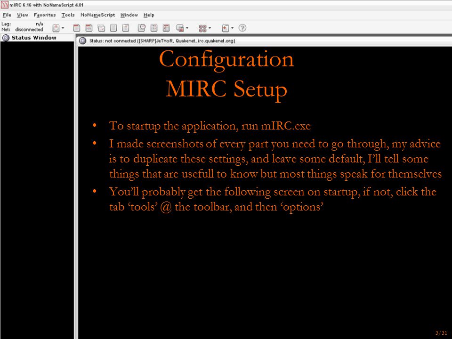Click the red table grid toolbar icon
This screenshot has height=339, width=452.
tap(166, 28)
